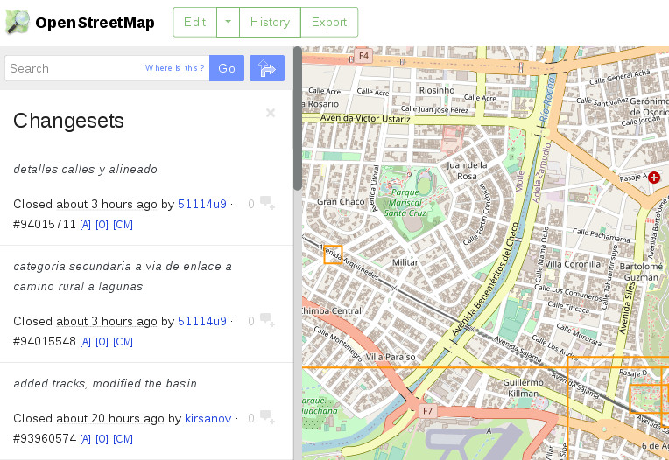
Task: Click the 'Avenida Victor Ustariz' map label
Action: click(x=365, y=118)
